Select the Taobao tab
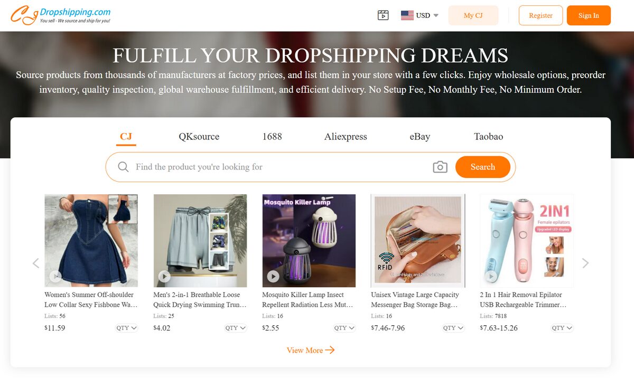 [x=488, y=136]
